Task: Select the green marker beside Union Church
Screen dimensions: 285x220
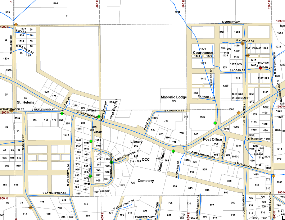Action: (173, 151)
